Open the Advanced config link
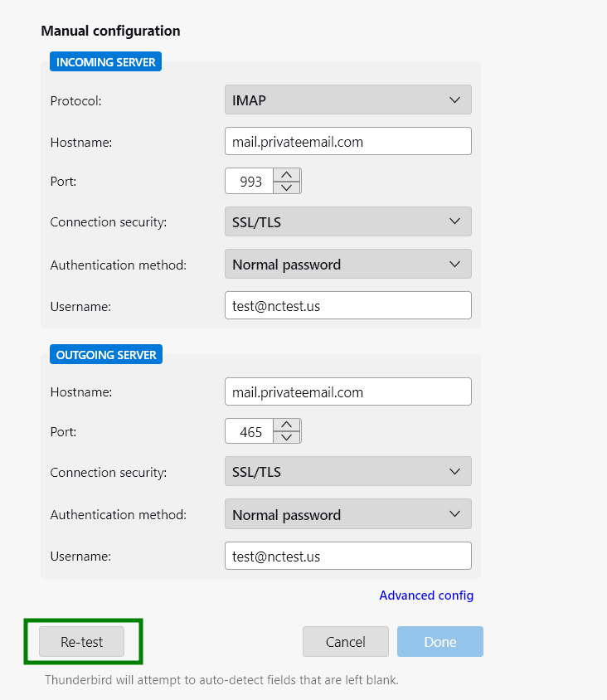Viewport: 607px width, 700px height. tap(426, 595)
